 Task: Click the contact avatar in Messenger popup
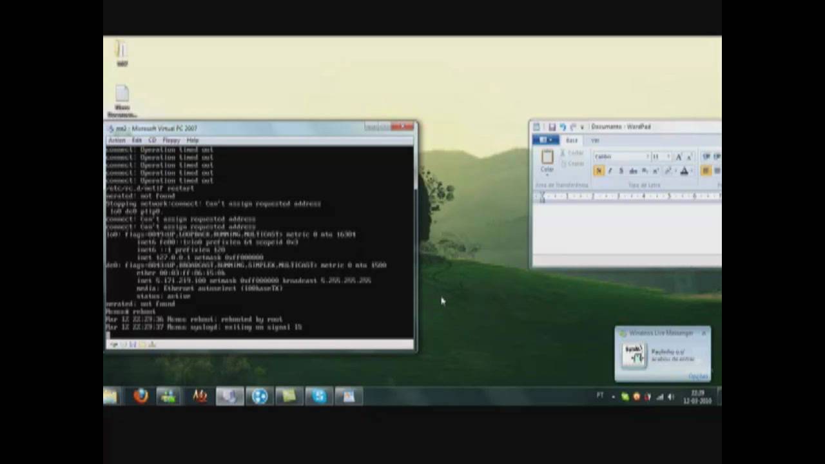[634, 355]
